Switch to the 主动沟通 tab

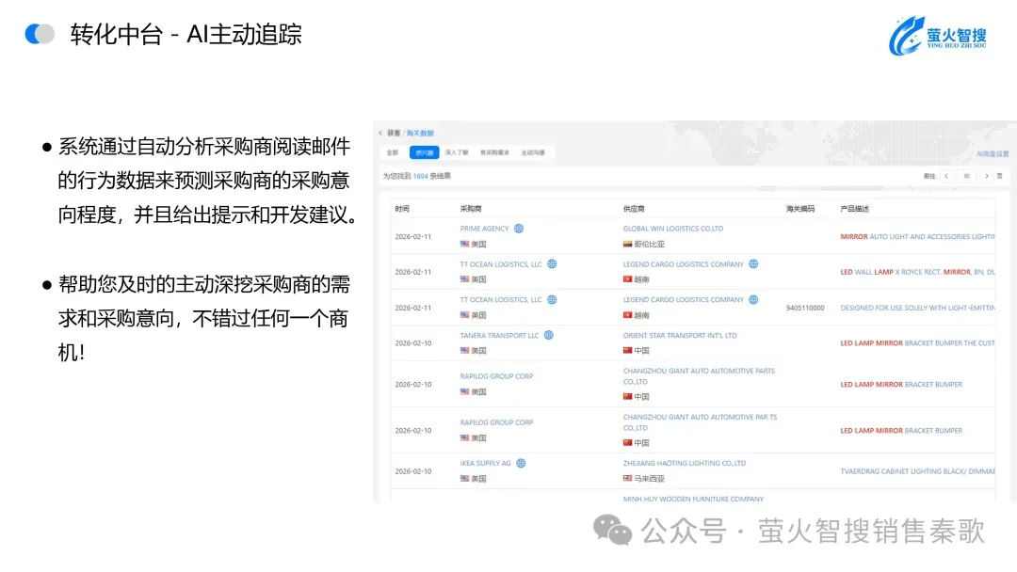533,153
